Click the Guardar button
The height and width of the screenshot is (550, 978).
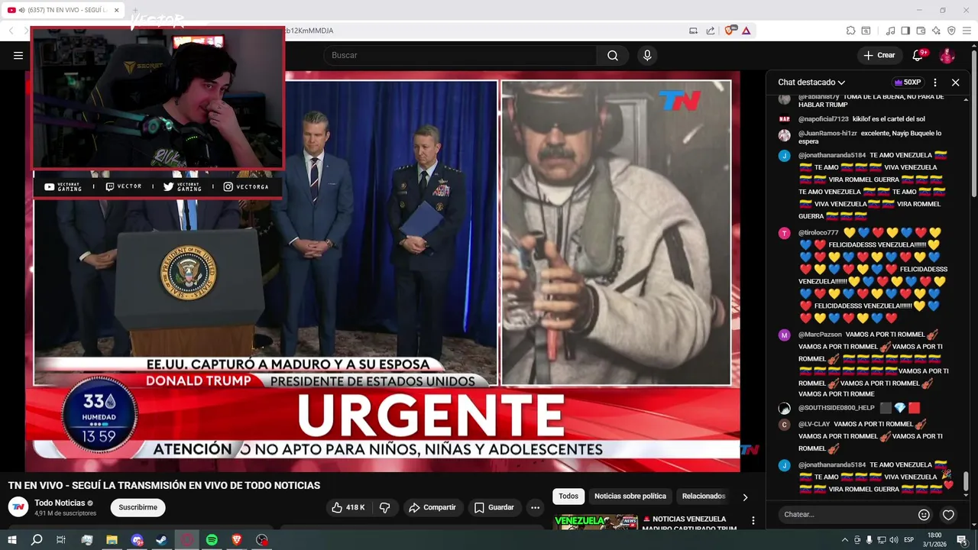[x=494, y=507]
